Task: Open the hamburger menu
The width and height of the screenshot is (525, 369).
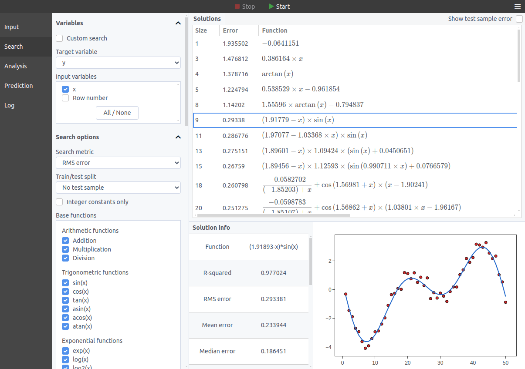Action: click(517, 6)
